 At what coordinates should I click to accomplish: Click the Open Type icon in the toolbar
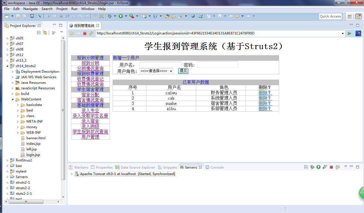click(168, 16)
